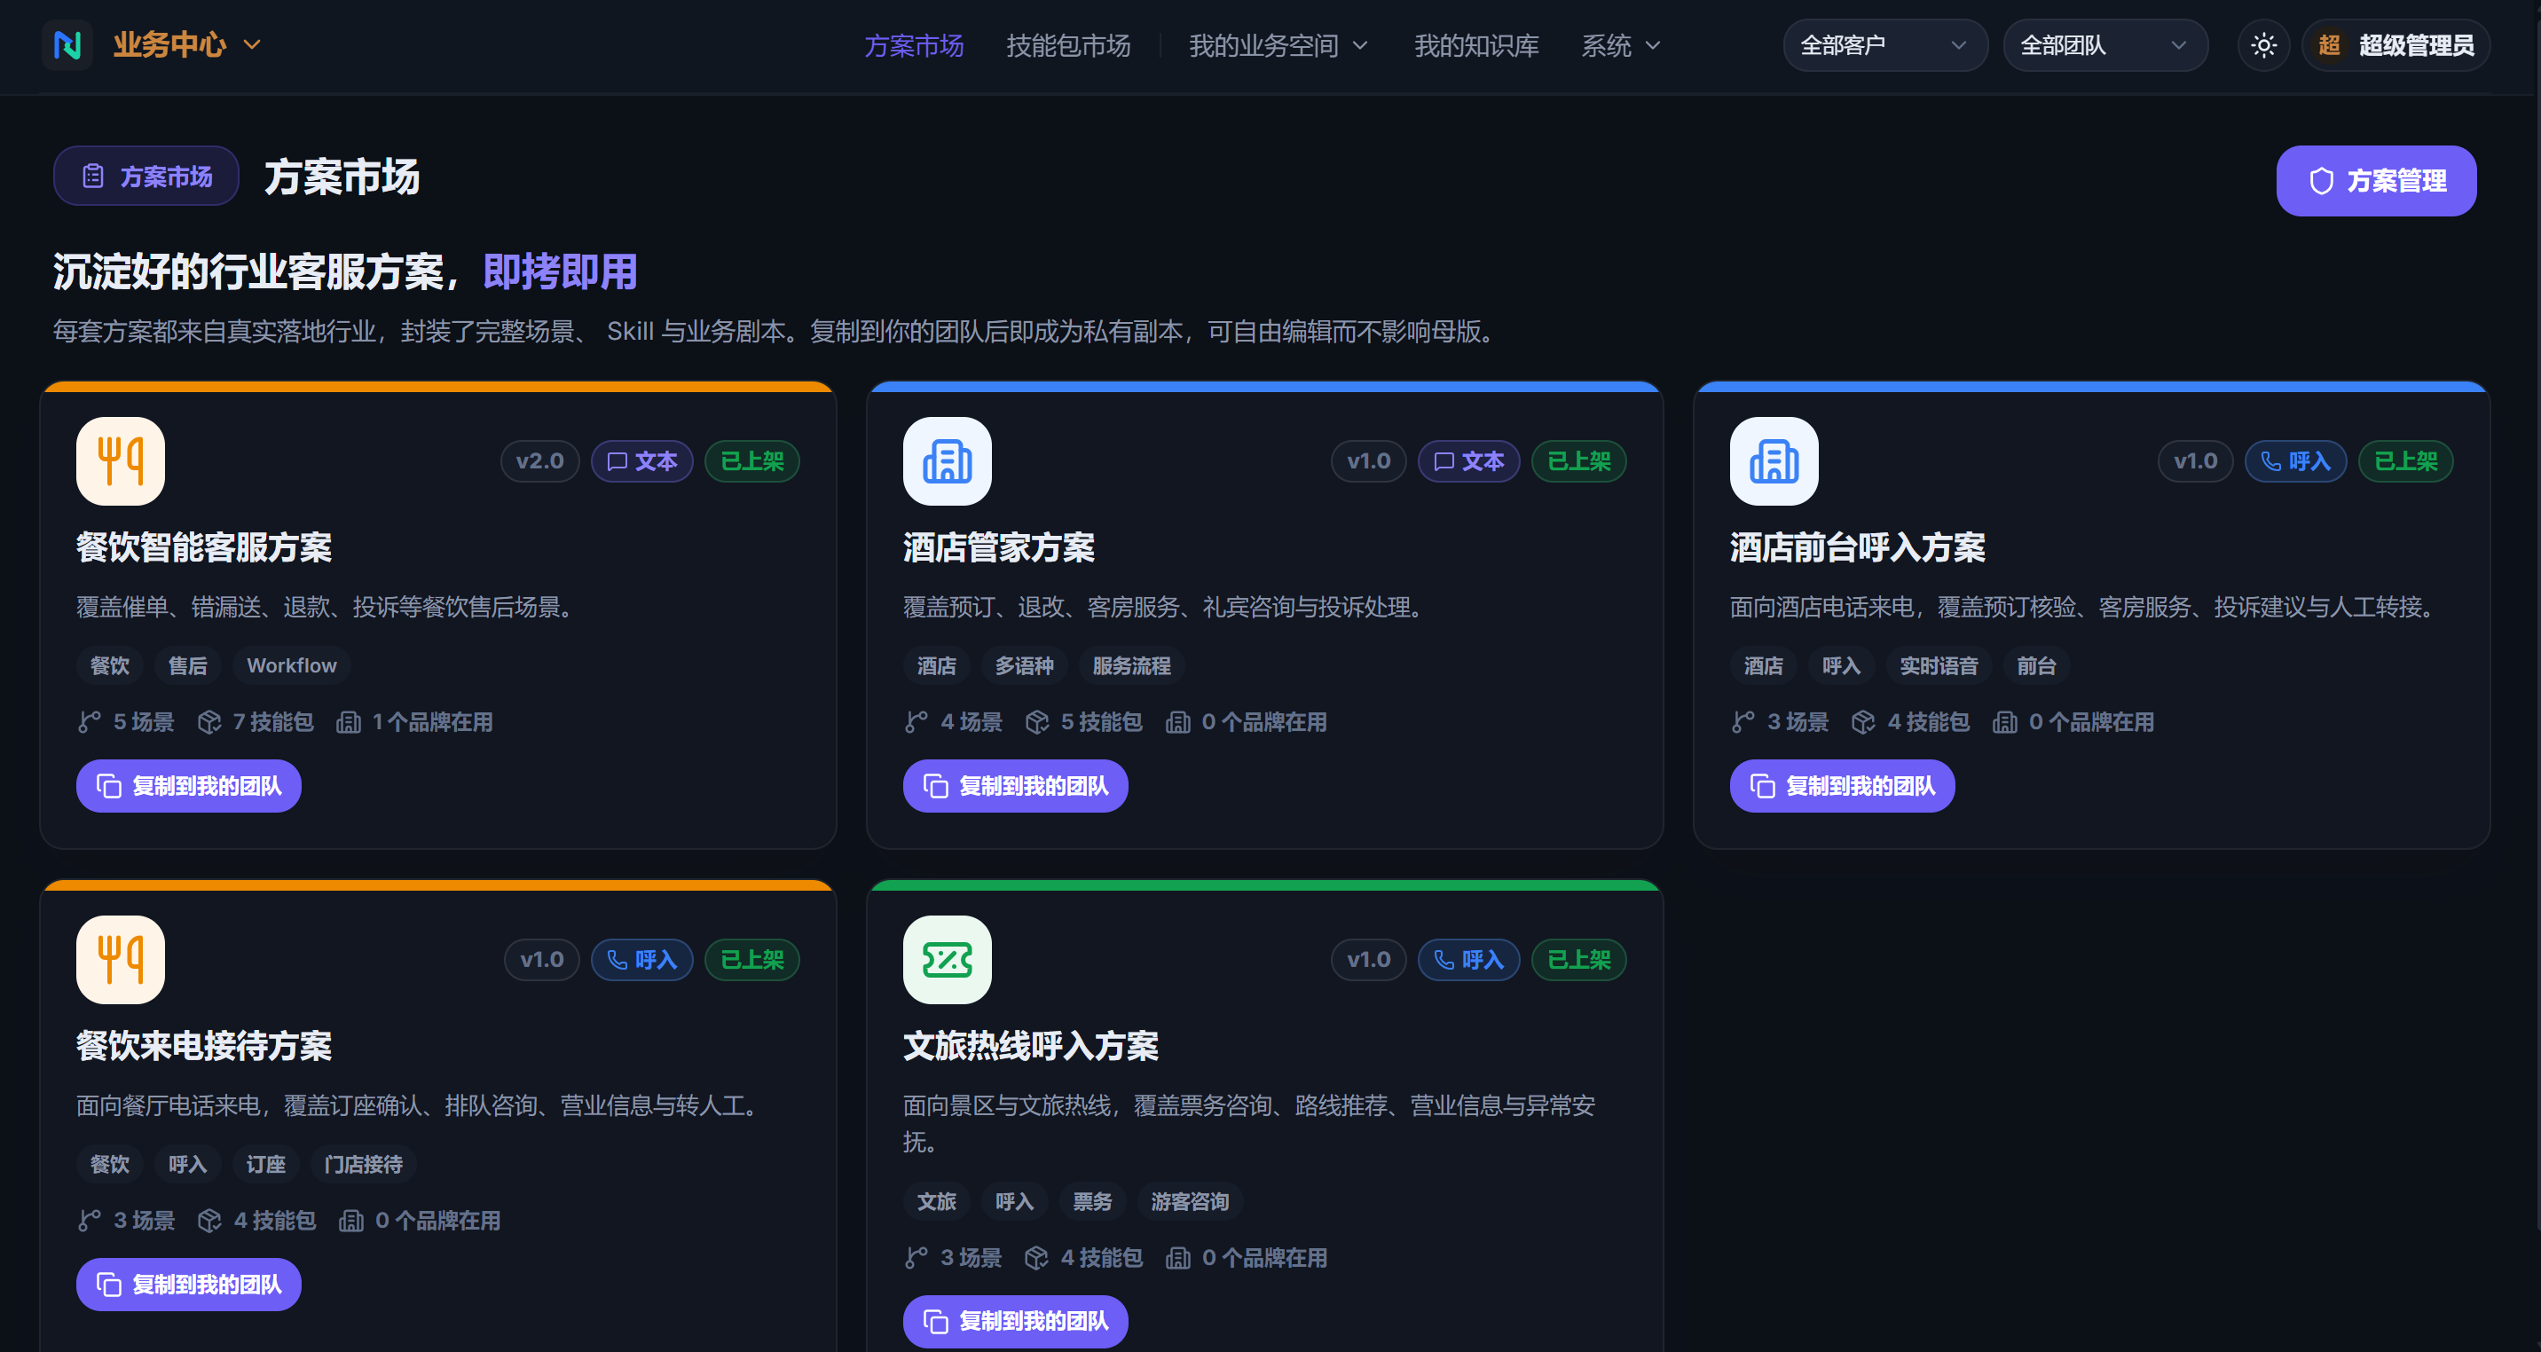2541x1352 pixels.
Task: Toggle the light/dark theme sun icon
Action: [2262, 45]
